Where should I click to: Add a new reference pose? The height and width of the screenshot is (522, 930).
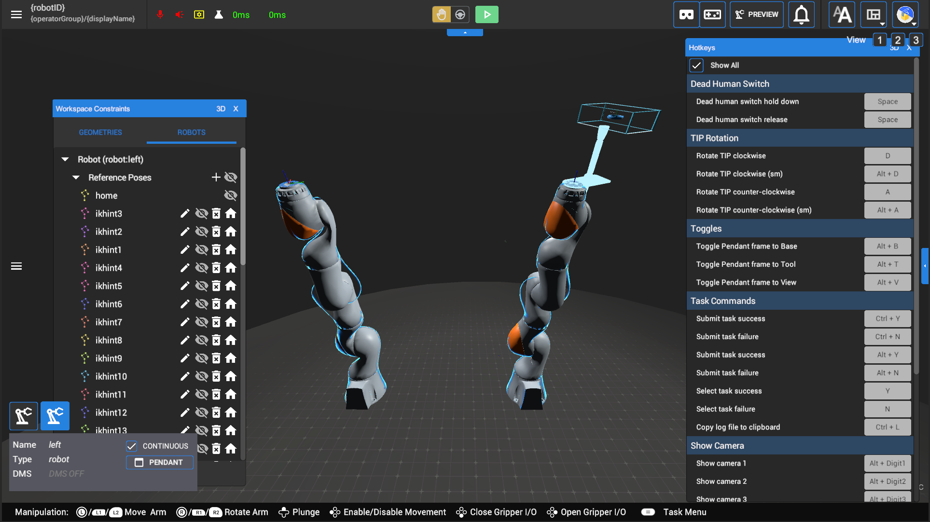(x=216, y=177)
